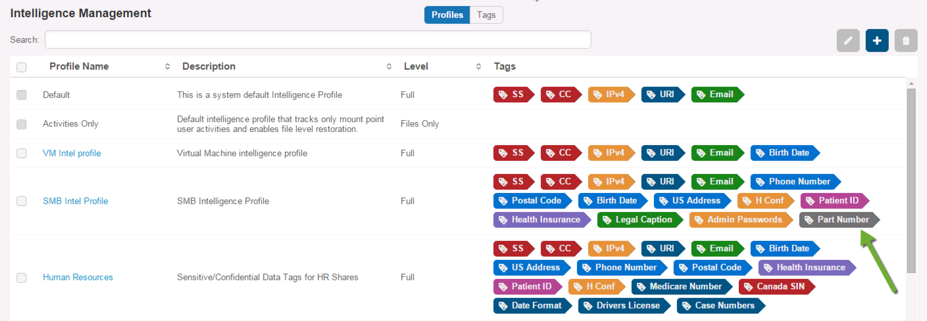Click US Address tag in Human Resources row
The height and width of the screenshot is (321, 927).
531,268
